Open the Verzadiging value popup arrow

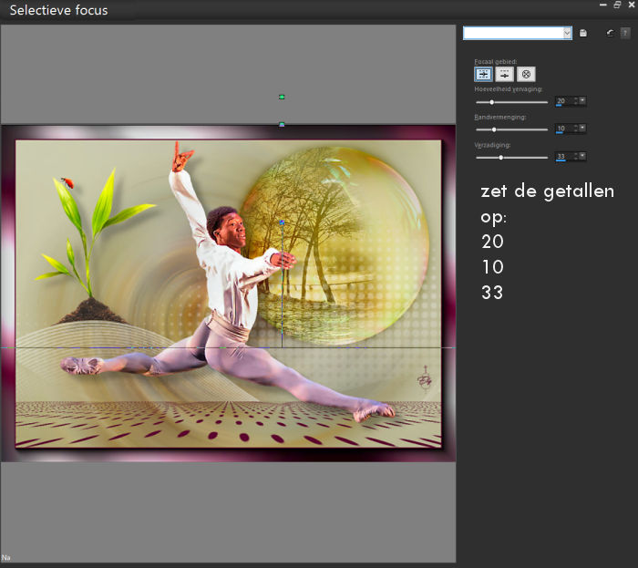coord(582,156)
